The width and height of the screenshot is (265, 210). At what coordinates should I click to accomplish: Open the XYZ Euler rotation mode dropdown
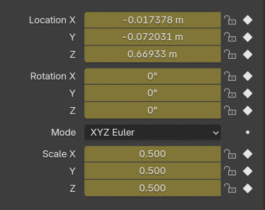point(153,132)
